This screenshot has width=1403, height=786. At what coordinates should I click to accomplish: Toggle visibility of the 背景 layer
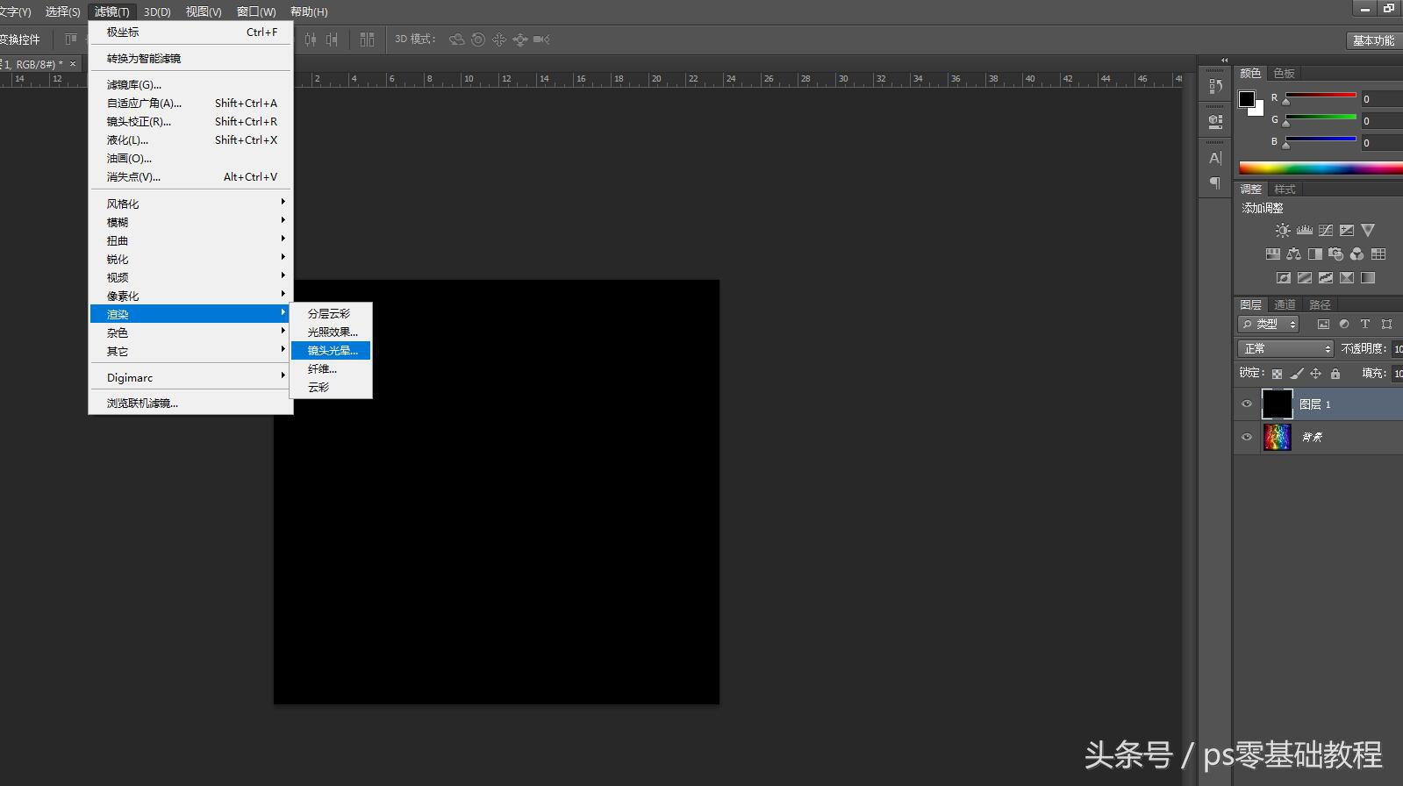point(1247,437)
